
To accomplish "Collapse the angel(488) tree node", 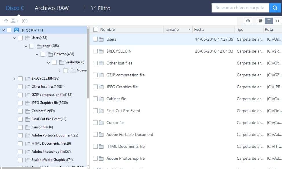I will (26, 46).
